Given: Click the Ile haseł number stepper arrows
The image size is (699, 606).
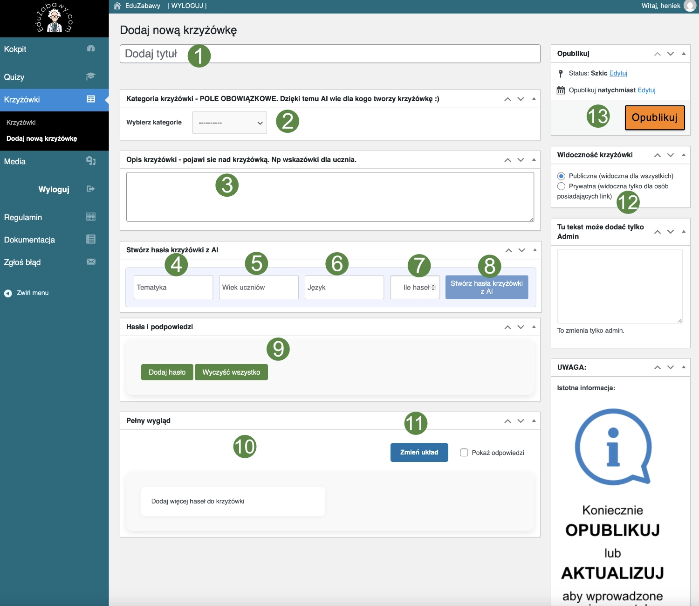Looking at the screenshot, I should pos(433,288).
